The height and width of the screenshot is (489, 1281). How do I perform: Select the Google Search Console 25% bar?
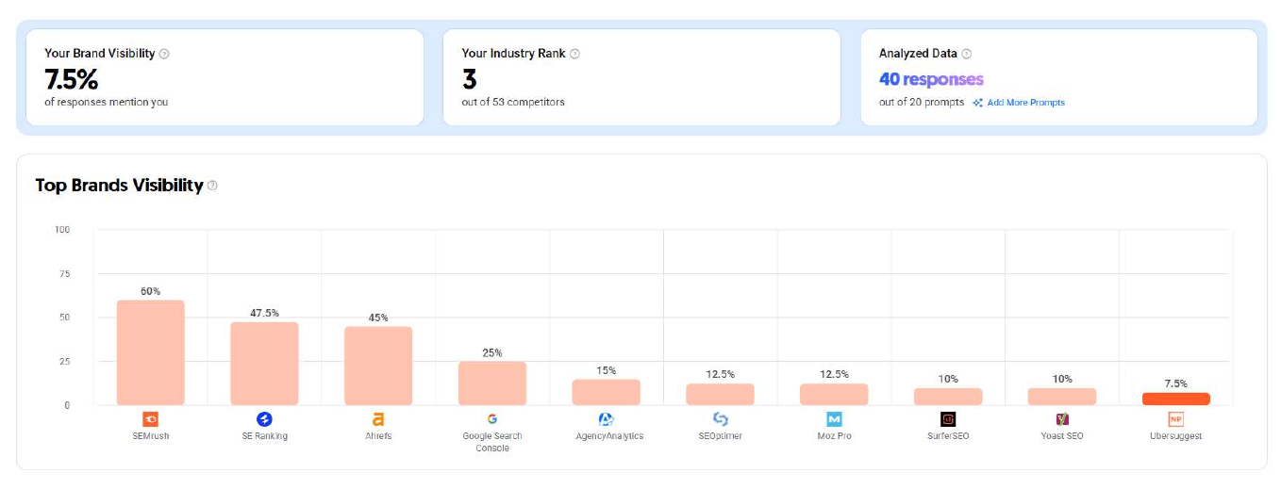pyautogui.click(x=492, y=383)
